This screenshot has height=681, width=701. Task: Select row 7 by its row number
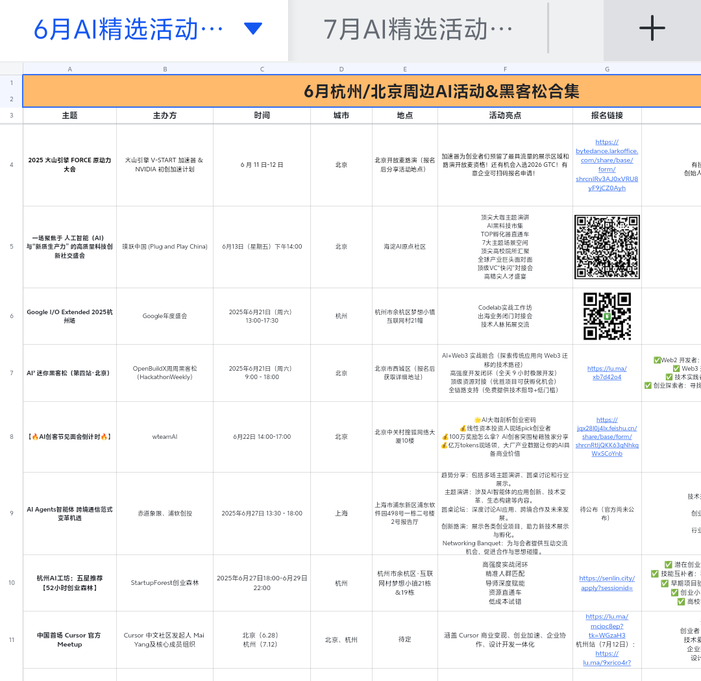(x=12, y=373)
